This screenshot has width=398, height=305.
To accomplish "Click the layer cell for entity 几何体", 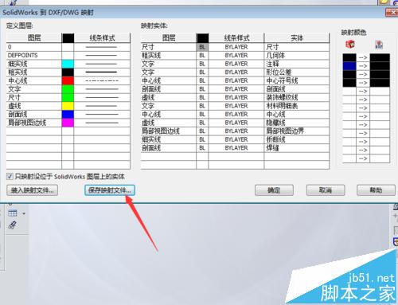I will click(x=169, y=55).
